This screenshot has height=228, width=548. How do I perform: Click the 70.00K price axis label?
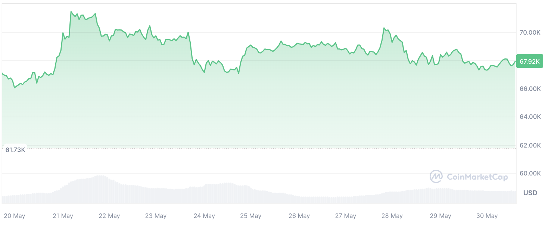[x=530, y=33]
